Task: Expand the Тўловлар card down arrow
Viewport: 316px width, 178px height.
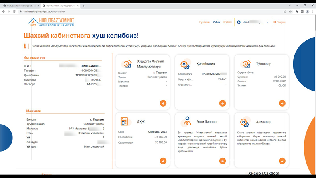Action: click(x=282, y=103)
